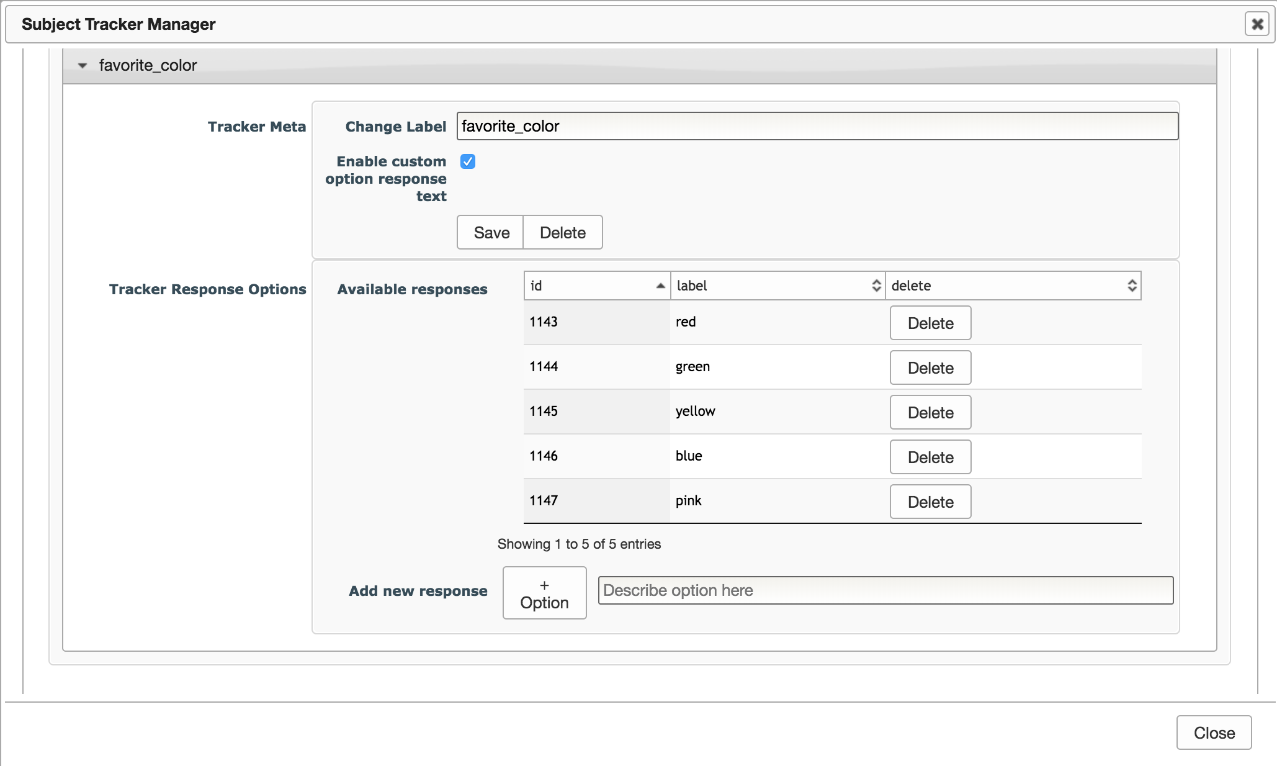Click the pink label cell
Viewport: 1277px width, 766px height.
tap(778, 501)
